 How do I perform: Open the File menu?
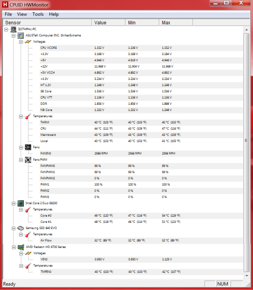tap(8, 14)
